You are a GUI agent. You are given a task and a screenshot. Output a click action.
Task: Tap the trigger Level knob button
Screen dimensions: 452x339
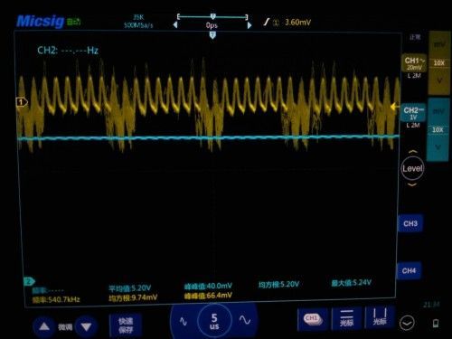point(412,168)
